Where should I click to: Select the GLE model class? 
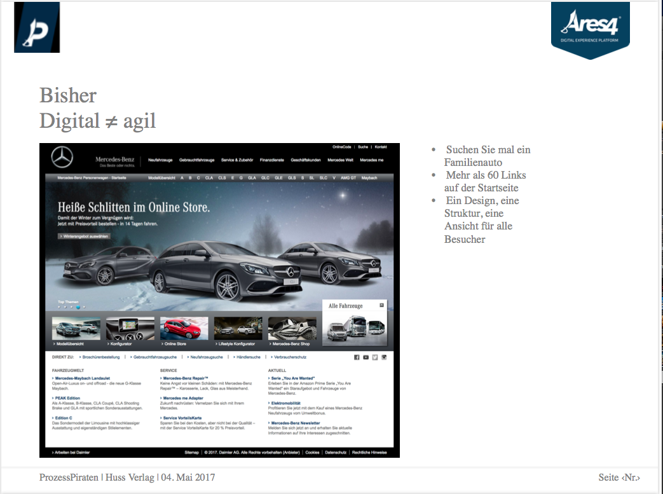pos(278,177)
